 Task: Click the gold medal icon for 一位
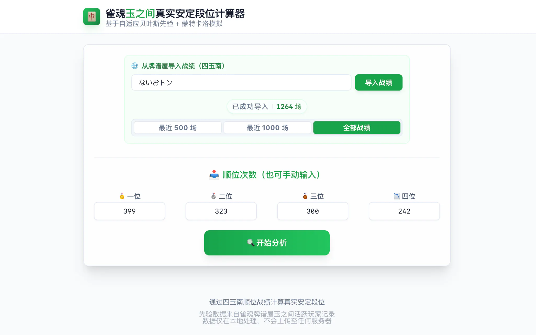[122, 196]
